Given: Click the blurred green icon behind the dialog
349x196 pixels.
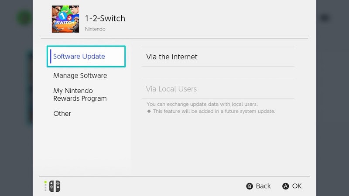Looking at the screenshot, I should click(x=24, y=18).
